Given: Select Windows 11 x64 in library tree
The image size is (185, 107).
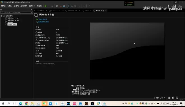Looking at the screenshot, I should (13, 18).
